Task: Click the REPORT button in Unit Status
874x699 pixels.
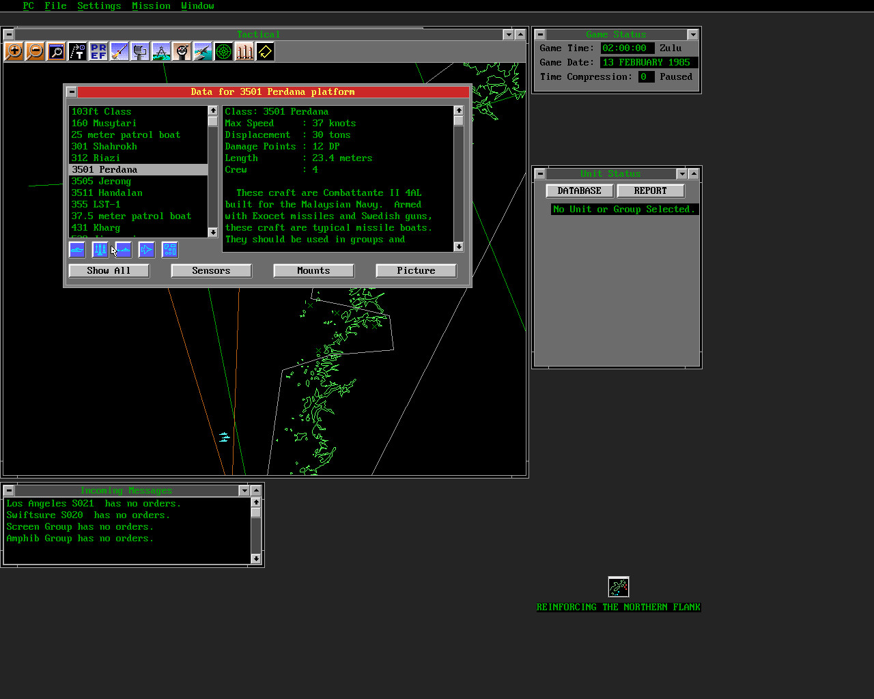Action: (651, 191)
